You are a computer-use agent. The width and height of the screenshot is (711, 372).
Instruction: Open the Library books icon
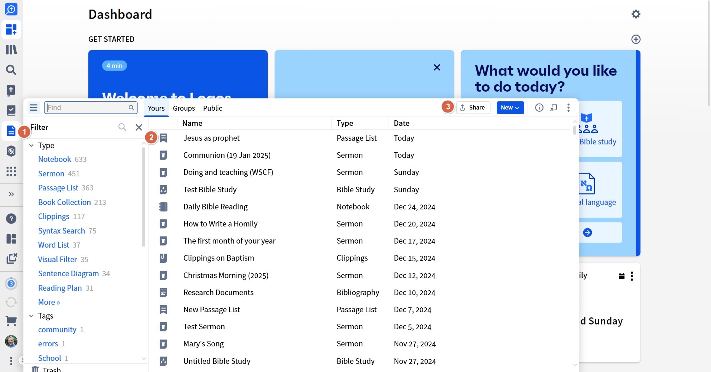(11, 49)
